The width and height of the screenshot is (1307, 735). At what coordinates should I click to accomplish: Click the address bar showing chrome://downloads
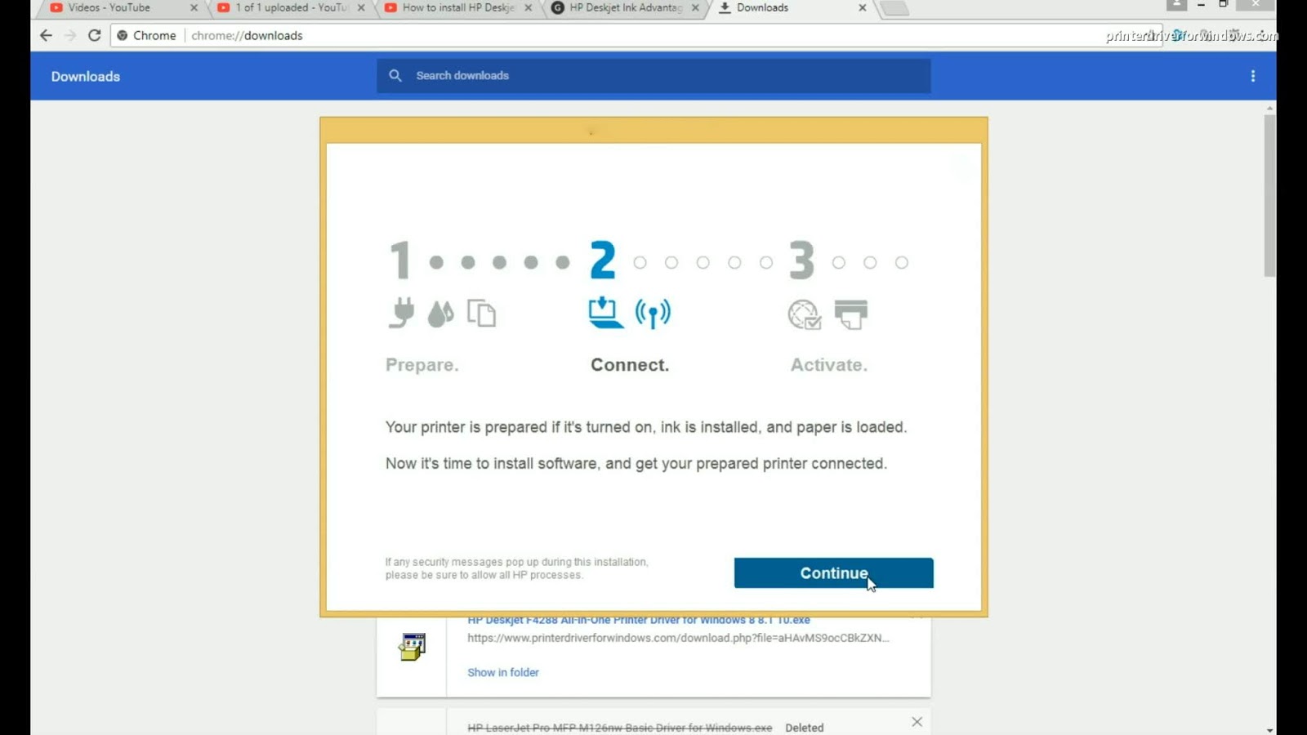coord(637,35)
